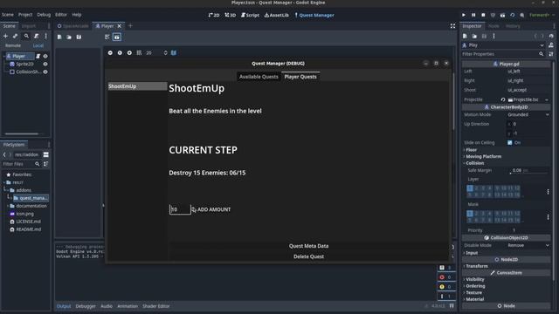The width and height of the screenshot is (559, 314).
Task: Open Forward+ renderer dropdown
Action: (542, 15)
